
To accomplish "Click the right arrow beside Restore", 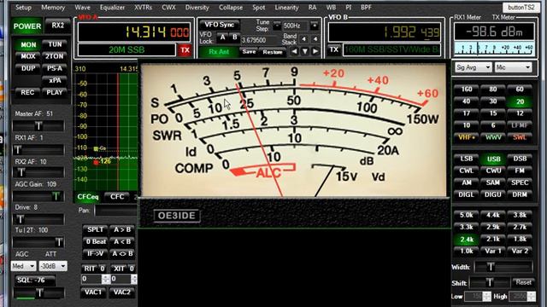I will tap(315, 51).
